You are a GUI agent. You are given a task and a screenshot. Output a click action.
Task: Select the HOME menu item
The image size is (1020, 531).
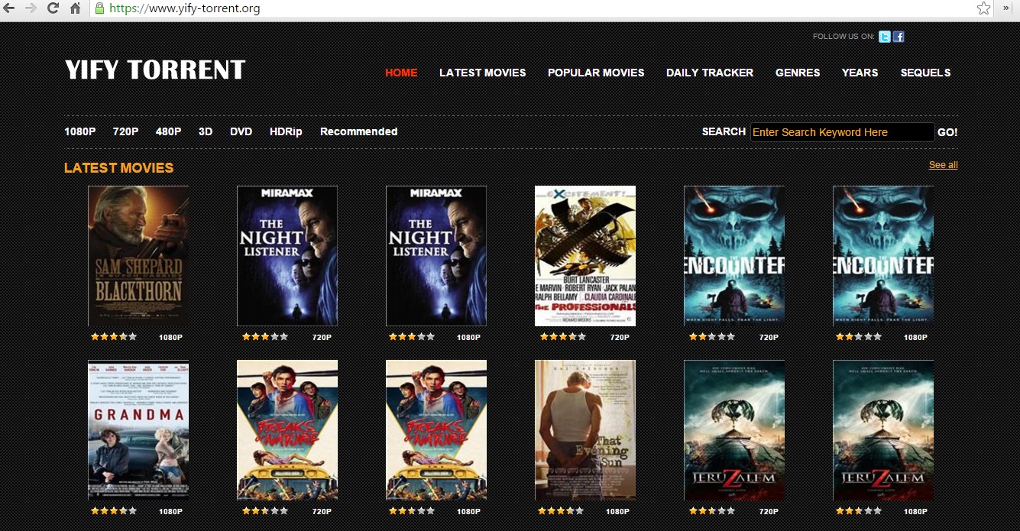tap(401, 73)
